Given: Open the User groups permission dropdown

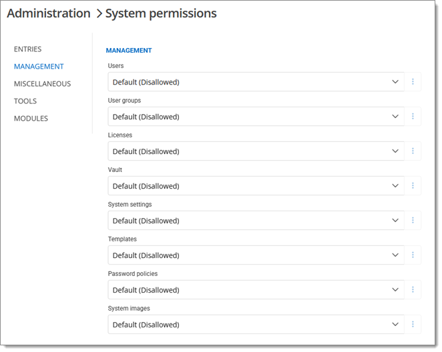Looking at the screenshot, I should (256, 117).
